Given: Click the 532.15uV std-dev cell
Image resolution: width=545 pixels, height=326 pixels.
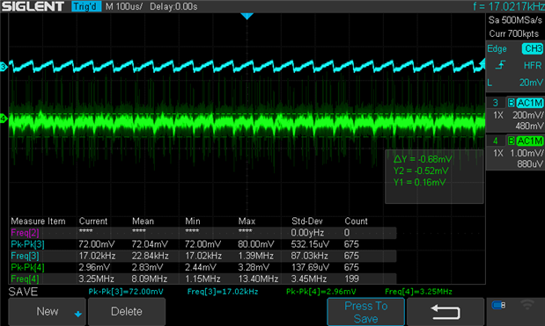Looking at the screenshot, I should coord(310,244).
